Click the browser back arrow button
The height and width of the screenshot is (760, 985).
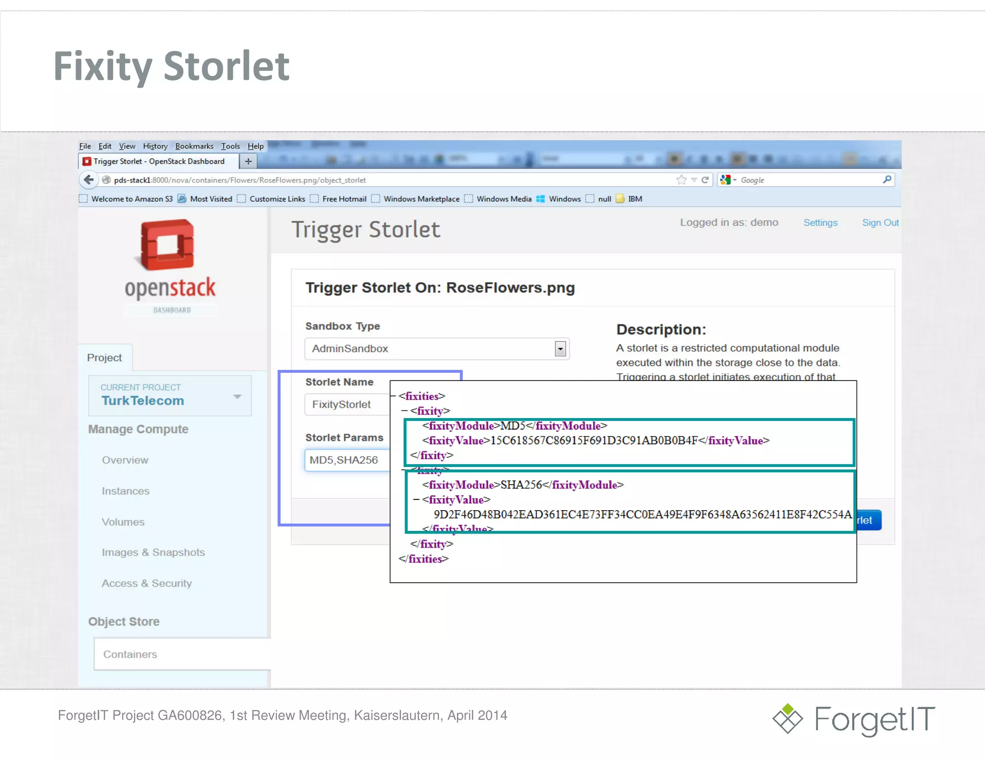[88, 180]
